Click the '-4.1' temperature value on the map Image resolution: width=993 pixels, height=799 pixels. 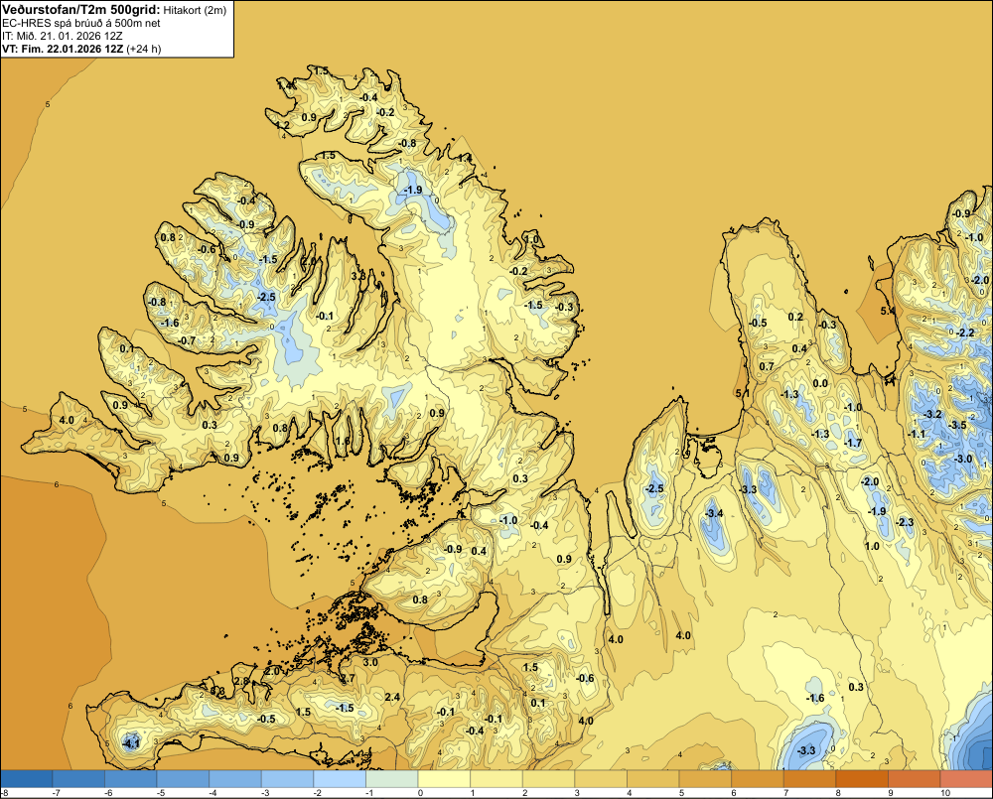point(131,744)
